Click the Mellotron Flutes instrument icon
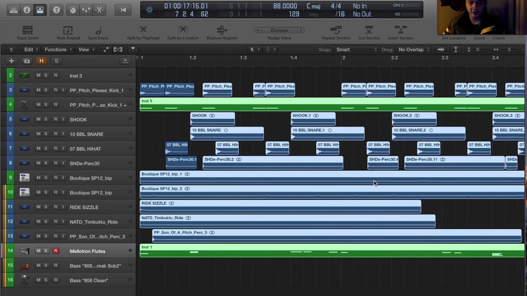This screenshot has width=527, height=296. (24, 251)
